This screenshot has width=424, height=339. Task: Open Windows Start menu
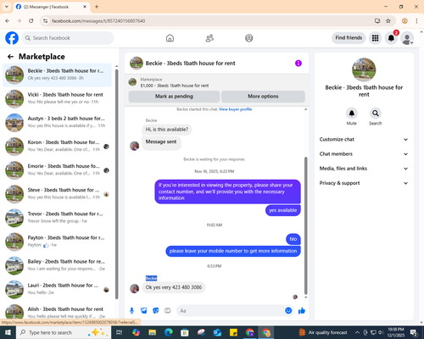pyautogui.click(x=8, y=332)
